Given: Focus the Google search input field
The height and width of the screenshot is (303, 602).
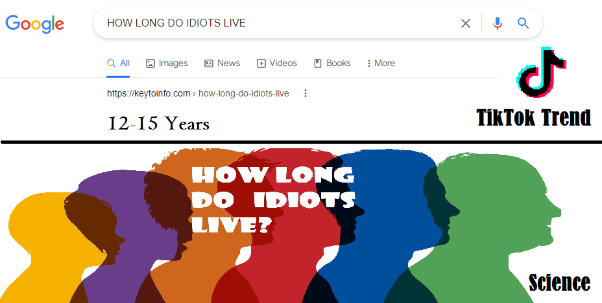Looking at the screenshot, I should 279,24.
